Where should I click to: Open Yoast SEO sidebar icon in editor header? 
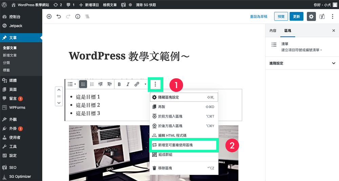(x=322, y=16)
